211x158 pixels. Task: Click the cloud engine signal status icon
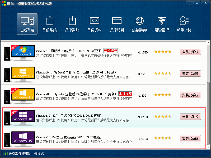5,154
